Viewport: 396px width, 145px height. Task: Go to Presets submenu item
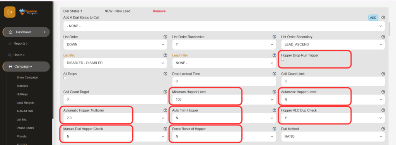point(22,137)
